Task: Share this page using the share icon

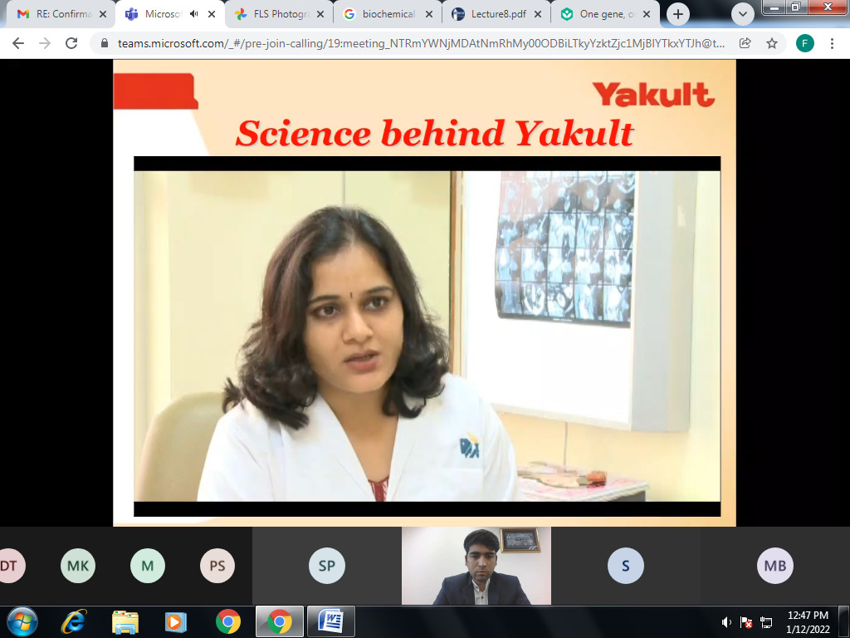Action: tap(745, 43)
